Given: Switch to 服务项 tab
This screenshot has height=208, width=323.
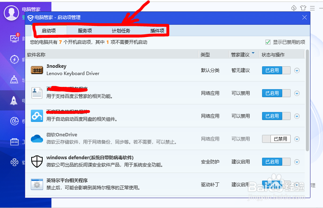Looking at the screenshot, I should coord(85,31).
